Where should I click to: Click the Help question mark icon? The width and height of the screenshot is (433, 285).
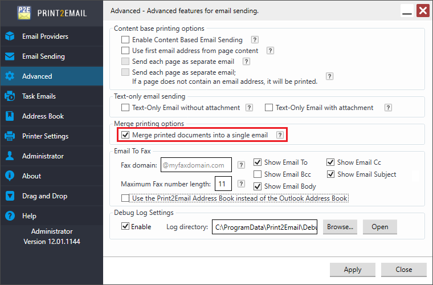pyautogui.click(x=10, y=216)
